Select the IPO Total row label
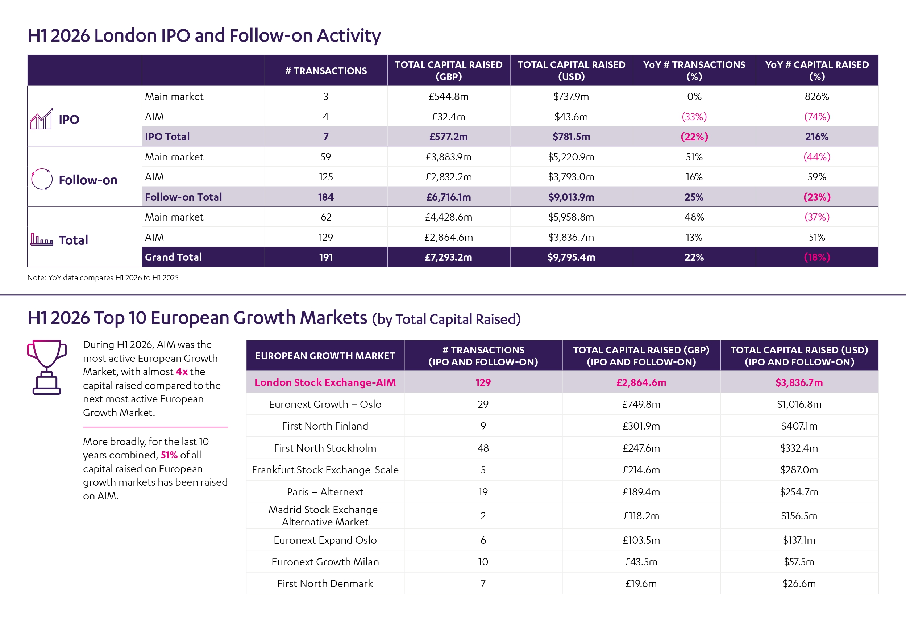This screenshot has height=624, width=906. click(167, 137)
